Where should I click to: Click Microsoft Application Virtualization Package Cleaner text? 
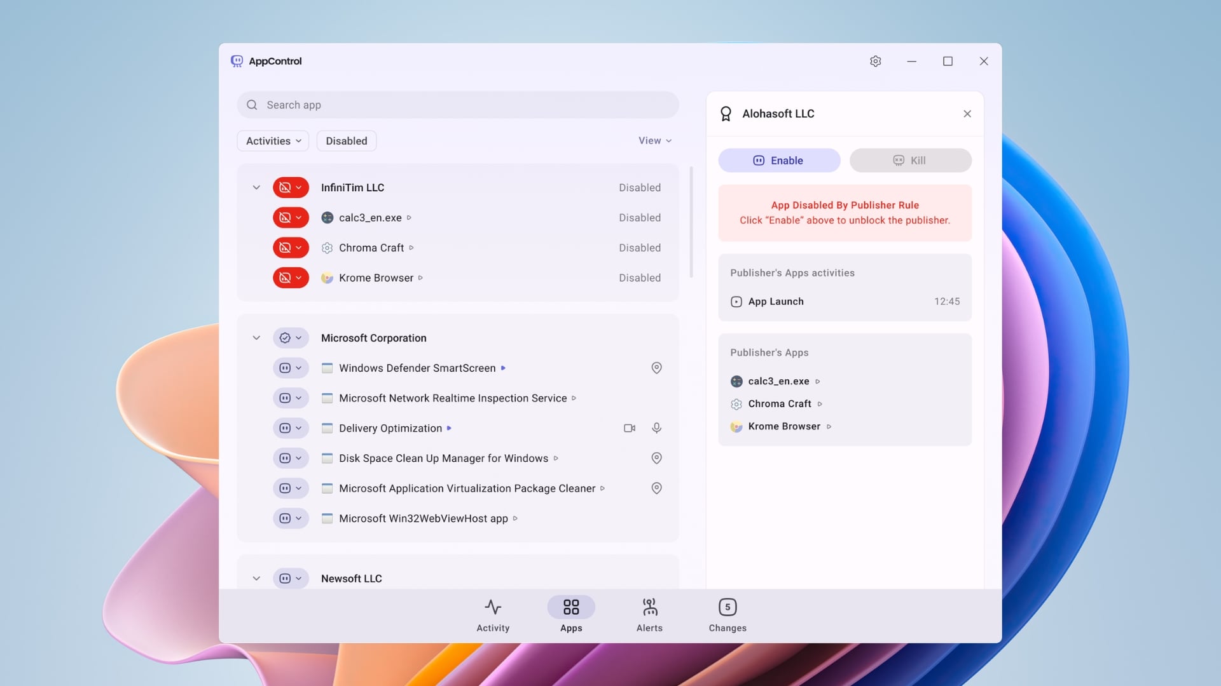click(467, 488)
